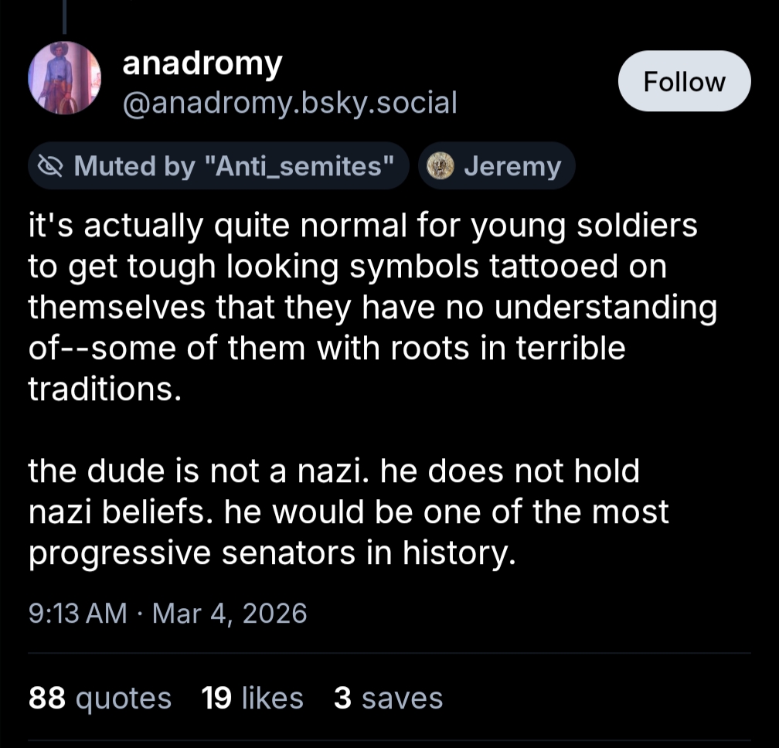This screenshot has height=748, width=779.
Task: Click the "Anti_semites" list name text
Action: (x=296, y=166)
